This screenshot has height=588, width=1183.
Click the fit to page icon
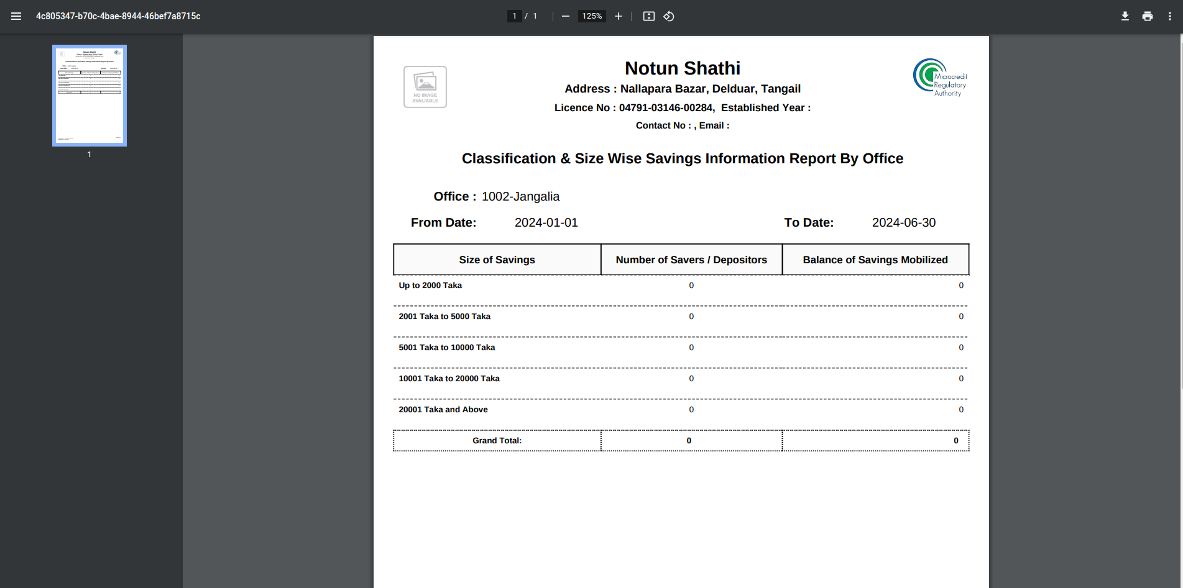648,16
